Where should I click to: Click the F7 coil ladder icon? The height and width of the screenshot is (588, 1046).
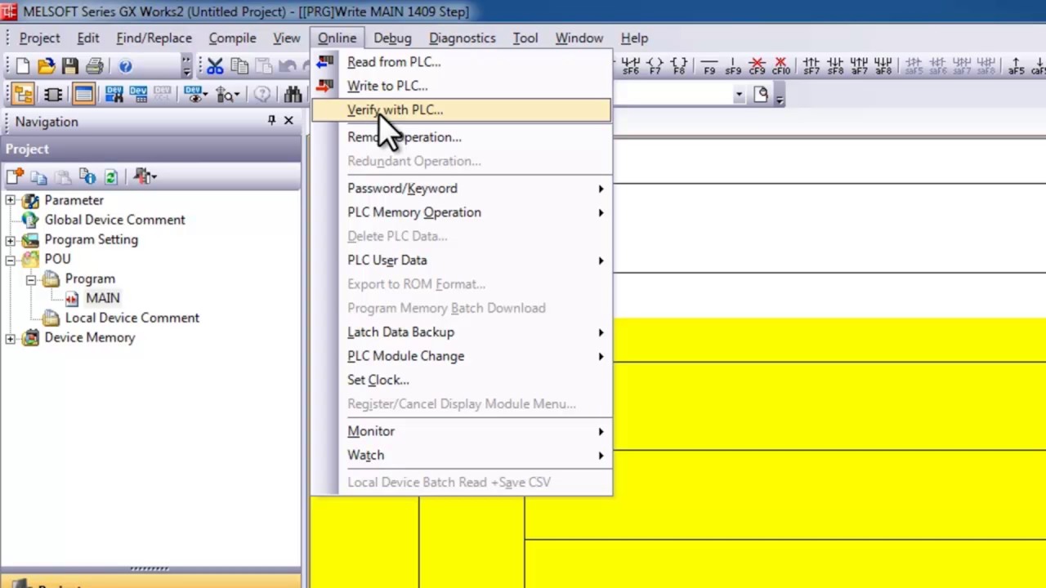(655, 66)
